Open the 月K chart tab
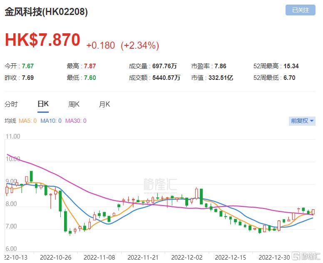This screenshot has height=263, width=323. (104, 104)
